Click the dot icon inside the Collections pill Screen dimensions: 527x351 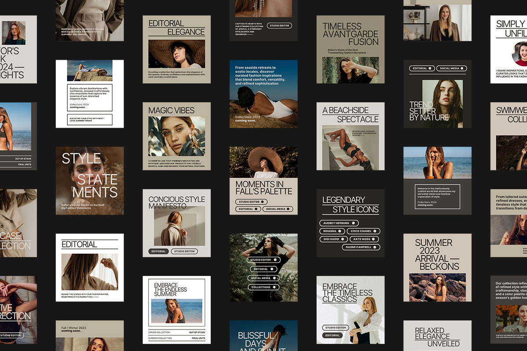click(x=274, y=287)
